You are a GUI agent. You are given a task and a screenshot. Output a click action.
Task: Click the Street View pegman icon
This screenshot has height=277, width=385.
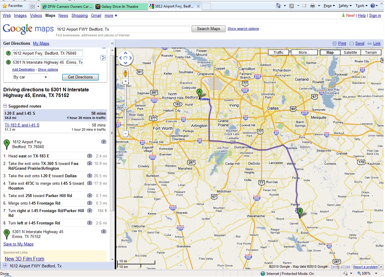[x=126, y=73]
